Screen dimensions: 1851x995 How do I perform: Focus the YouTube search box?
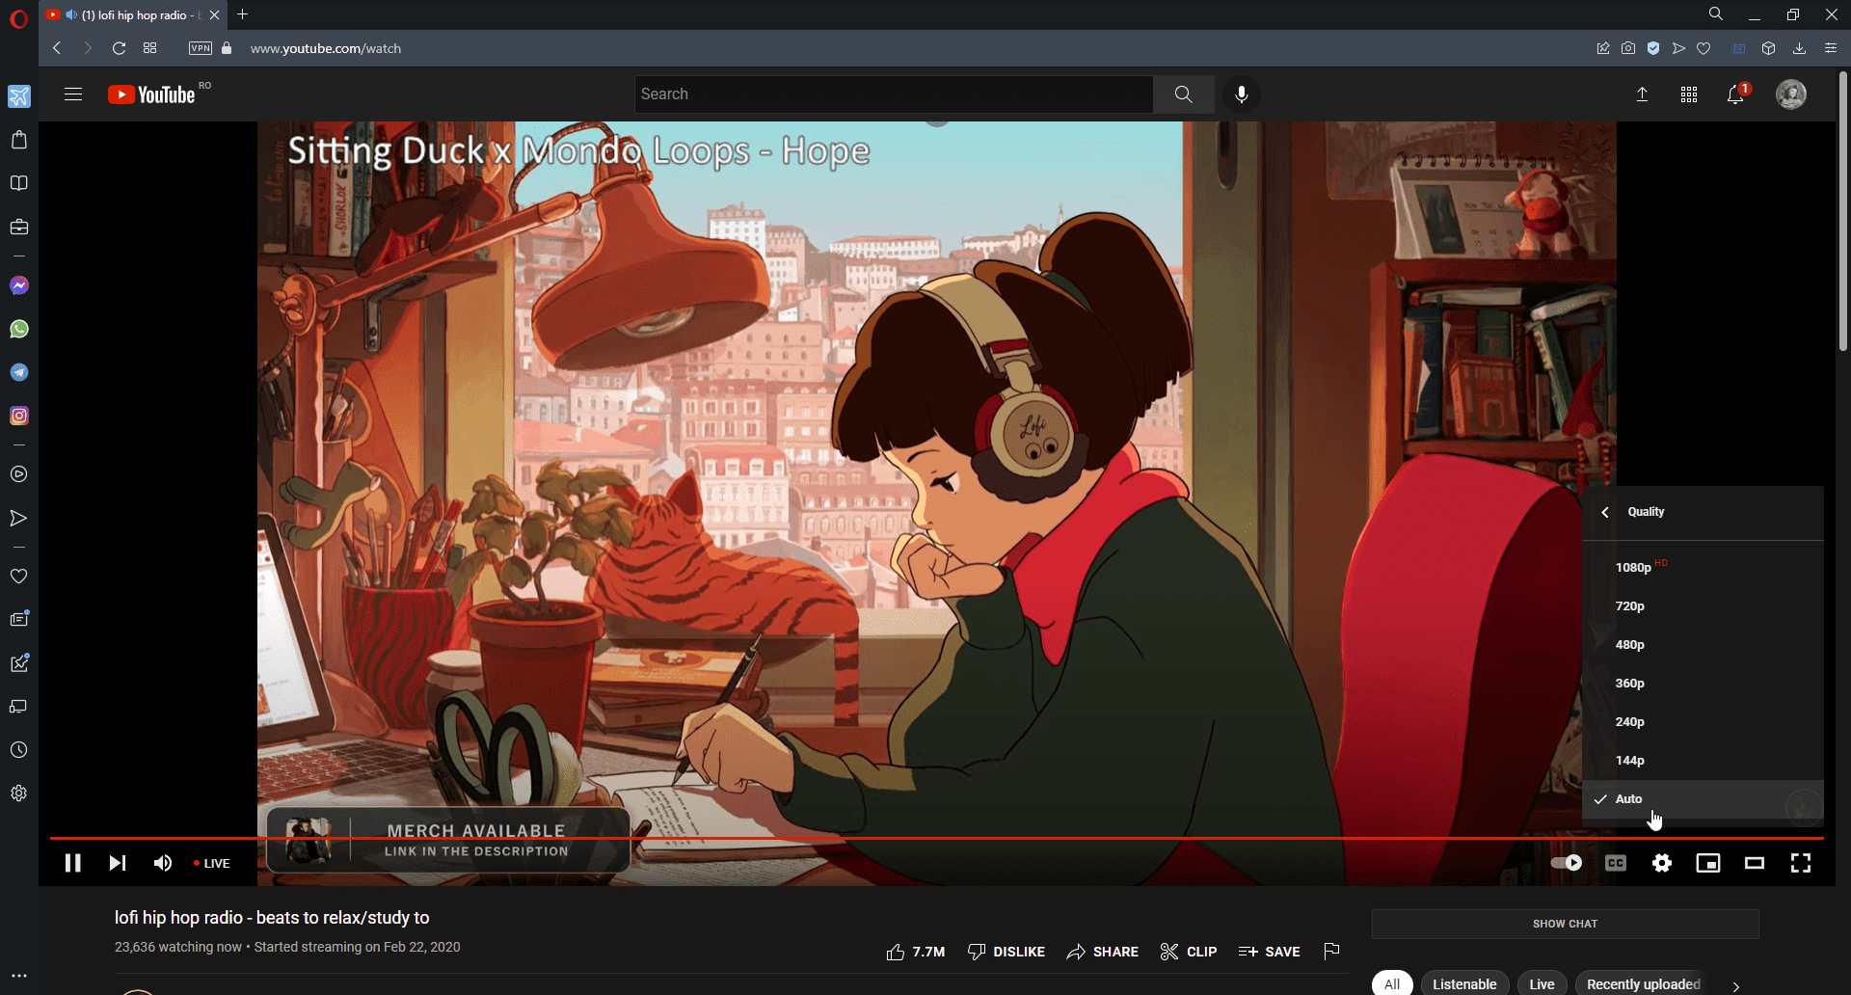[x=894, y=94]
